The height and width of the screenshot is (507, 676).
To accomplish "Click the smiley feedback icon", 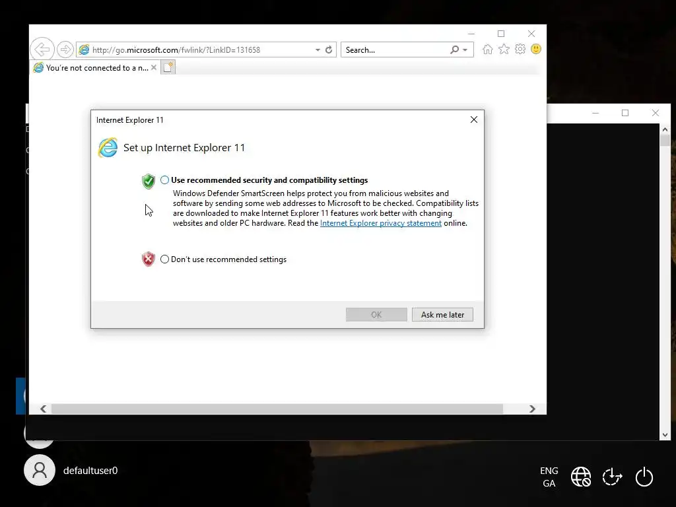I will point(536,49).
